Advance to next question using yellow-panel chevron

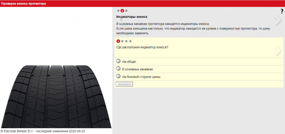(278, 51)
